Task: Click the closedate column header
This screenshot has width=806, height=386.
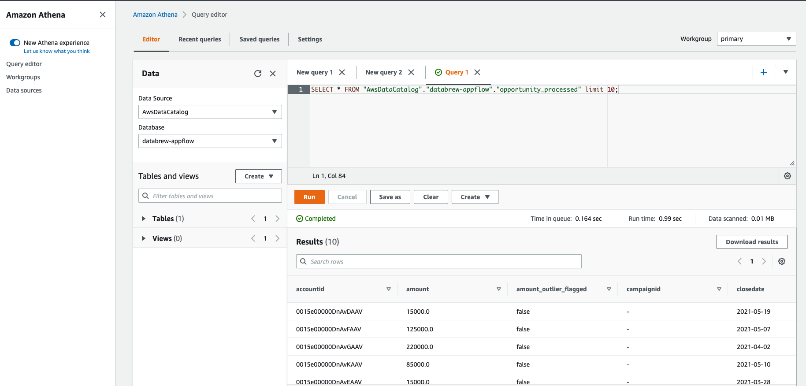Action: 750,289
